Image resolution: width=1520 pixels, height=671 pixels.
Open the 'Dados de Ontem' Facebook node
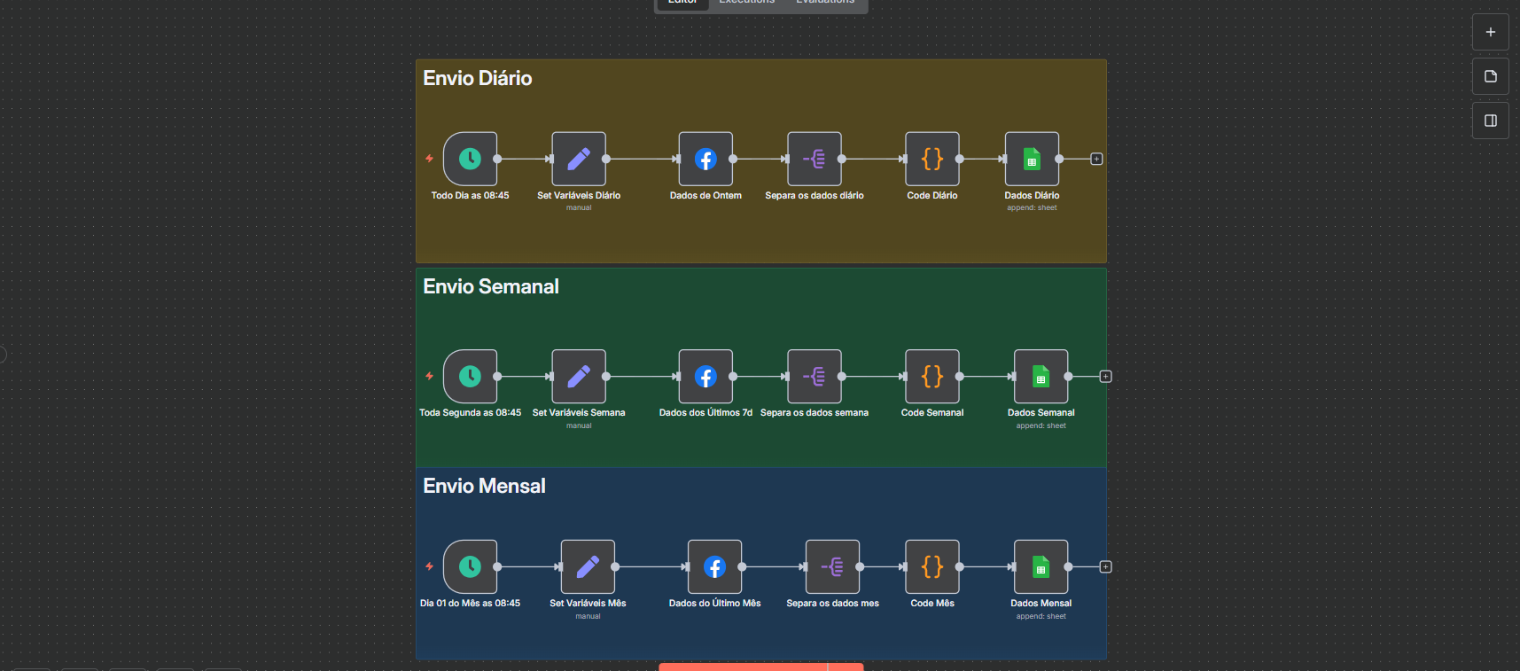(x=705, y=159)
